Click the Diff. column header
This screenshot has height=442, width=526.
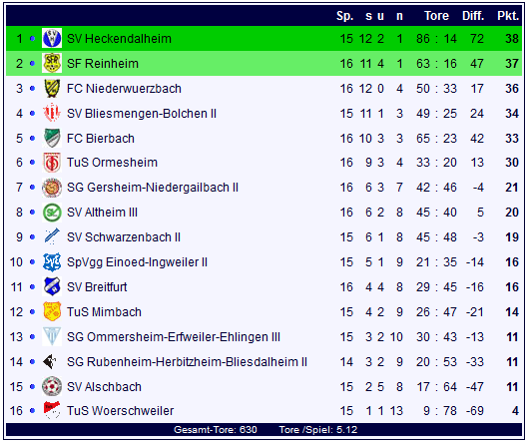(473, 16)
